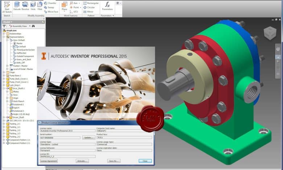Click the steering wheel navigation bar icon
This screenshot has height=170, width=283.
[x=278, y=49]
